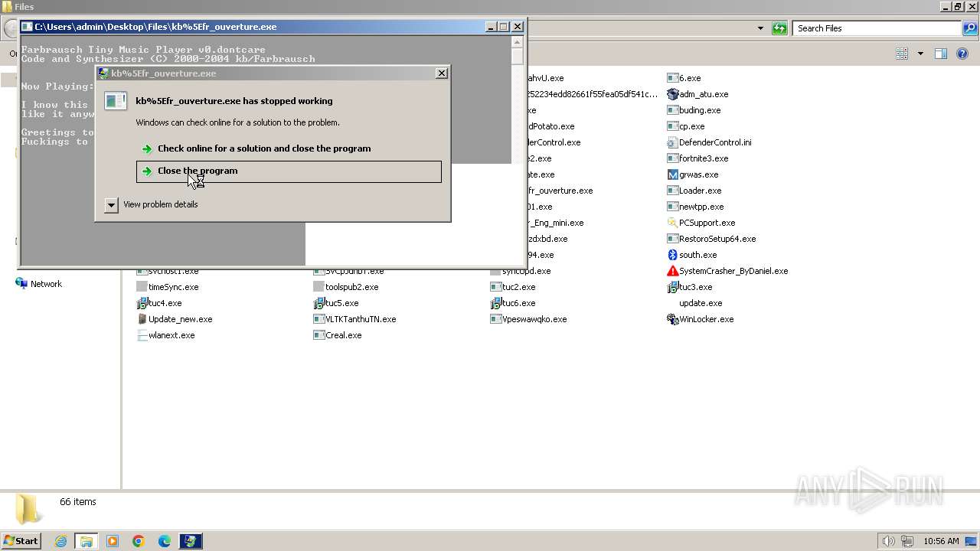This screenshot has width=980, height=551.
Task: Select grwas.exe file icon
Action: click(673, 174)
